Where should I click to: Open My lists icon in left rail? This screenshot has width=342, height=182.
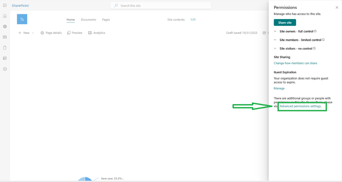point(5,58)
